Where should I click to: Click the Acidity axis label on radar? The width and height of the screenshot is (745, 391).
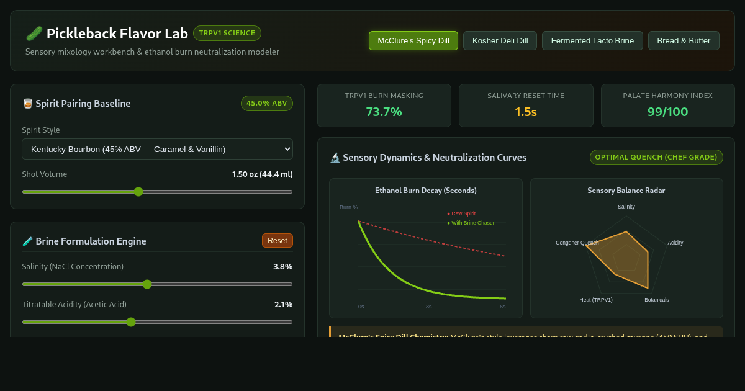click(675, 243)
